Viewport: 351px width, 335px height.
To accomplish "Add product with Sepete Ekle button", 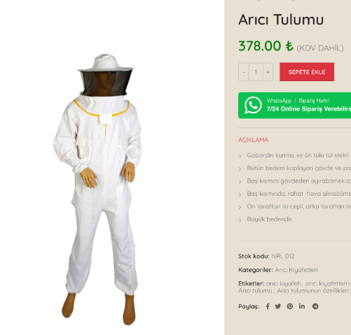I will [307, 72].
